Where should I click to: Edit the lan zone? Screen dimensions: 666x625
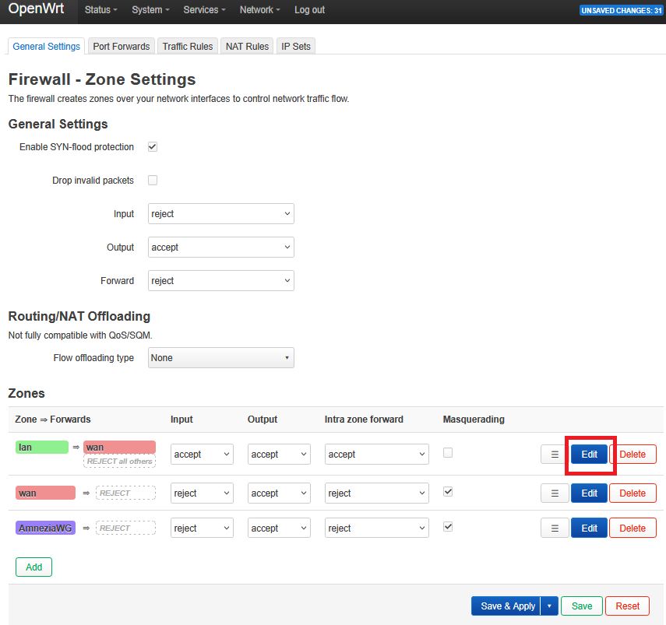coord(589,455)
